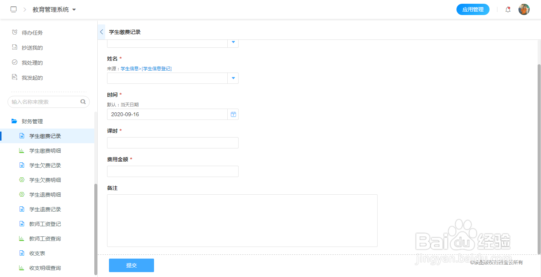Click the desktop monitor icon in header
The image size is (541, 277).
coord(14,10)
